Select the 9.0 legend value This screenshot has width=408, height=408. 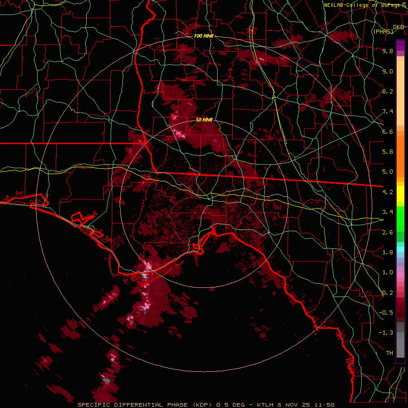388,71
